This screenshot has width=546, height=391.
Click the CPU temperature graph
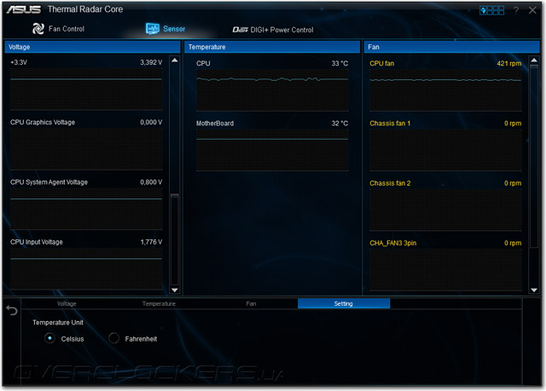tap(272, 90)
